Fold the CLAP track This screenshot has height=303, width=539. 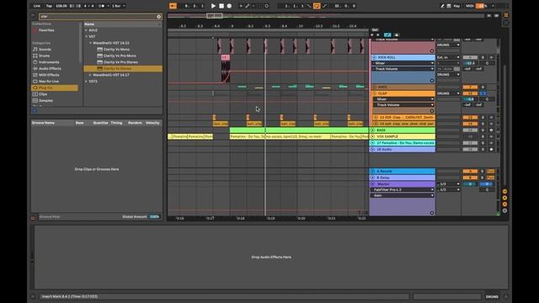[x=375, y=93]
